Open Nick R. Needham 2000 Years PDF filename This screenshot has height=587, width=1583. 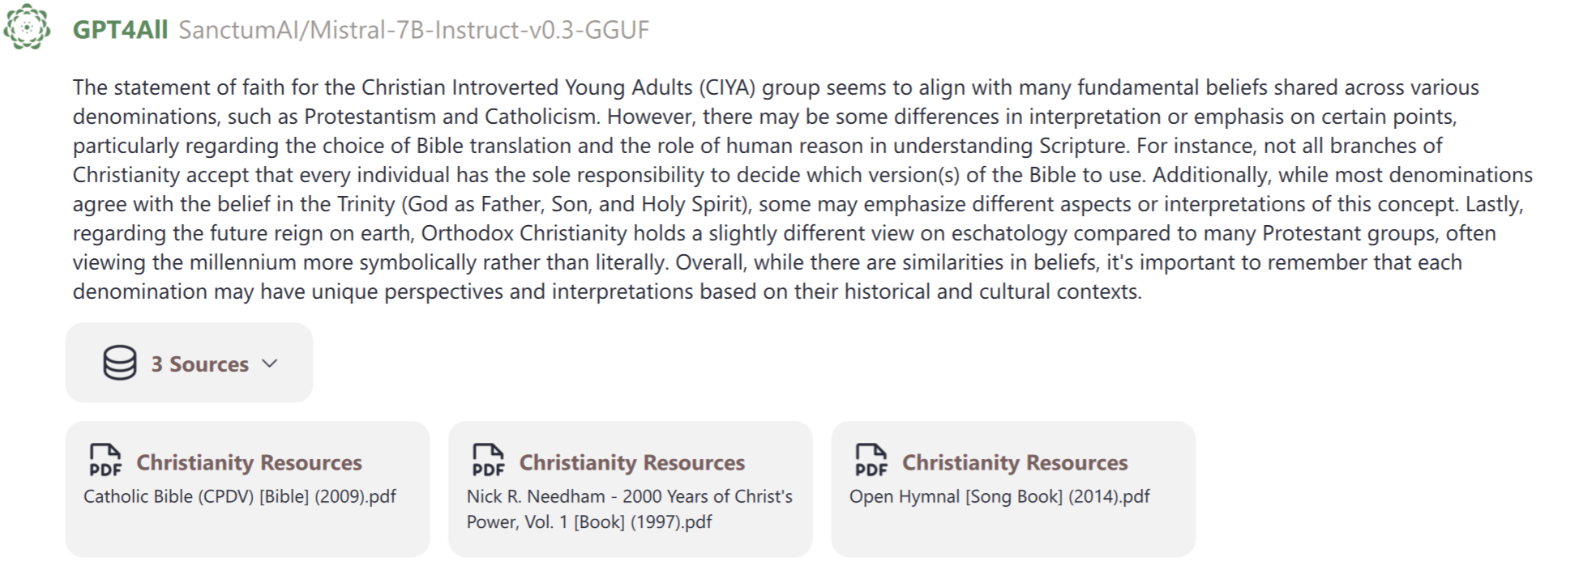pos(629,508)
